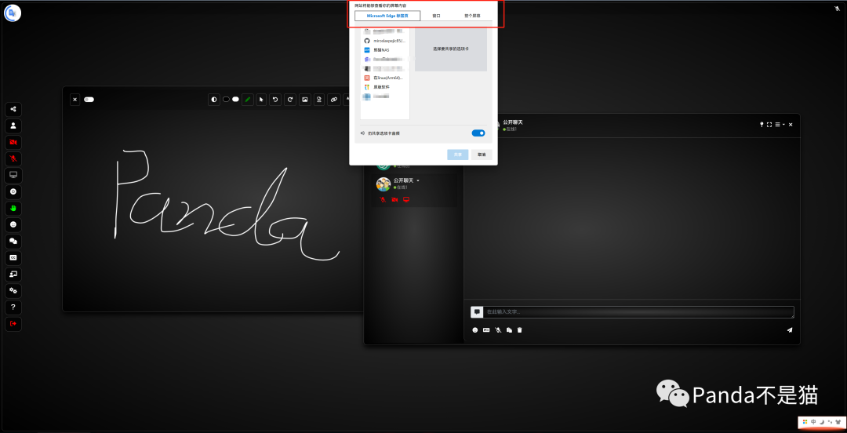Start recording with the sidebar record icon
The height and width of the screenshot is (433, 847).
tap(13, 192)
